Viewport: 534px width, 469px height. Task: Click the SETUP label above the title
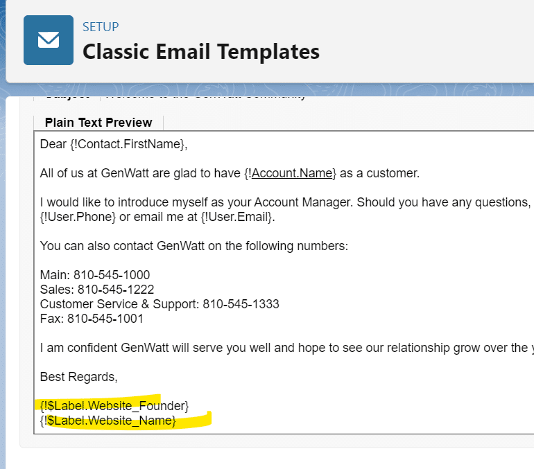(101, 27)
